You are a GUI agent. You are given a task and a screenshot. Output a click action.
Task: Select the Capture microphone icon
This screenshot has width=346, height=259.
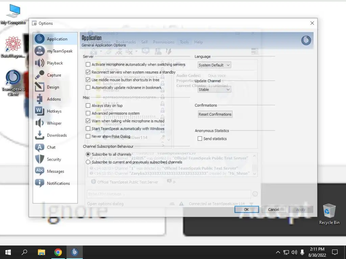[x=40, y=75]
